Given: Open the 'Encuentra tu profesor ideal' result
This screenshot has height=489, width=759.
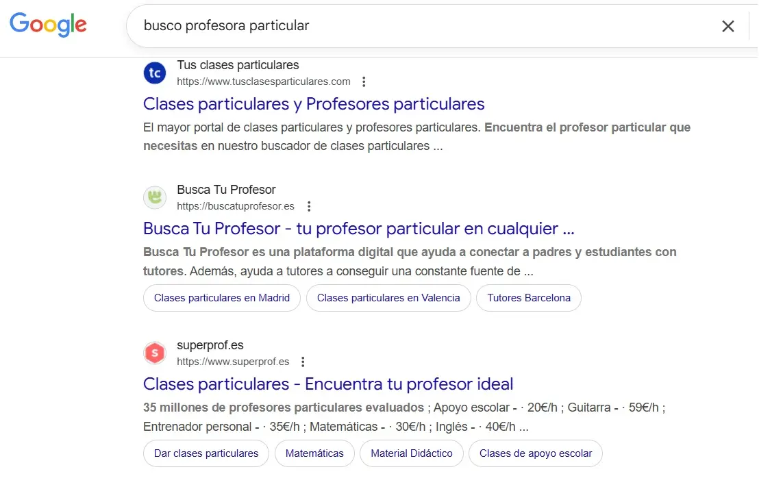Looking at the screenshot, I should click(x=328, y=384).
